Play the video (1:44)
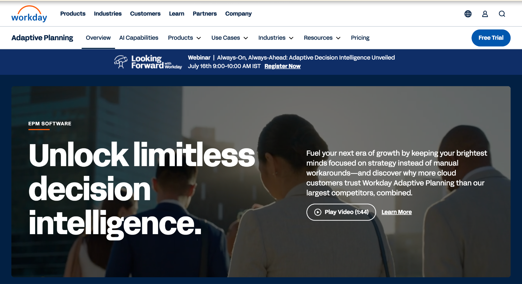Image resolution: width=522 pixels, height=284 pixels. click(341, 212)
